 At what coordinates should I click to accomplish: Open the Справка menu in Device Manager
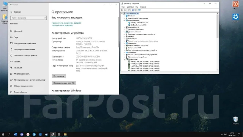coord(143,7)
